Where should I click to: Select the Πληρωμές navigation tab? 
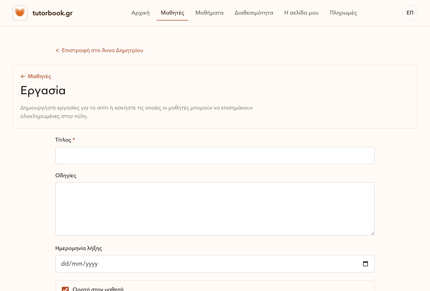343,13
